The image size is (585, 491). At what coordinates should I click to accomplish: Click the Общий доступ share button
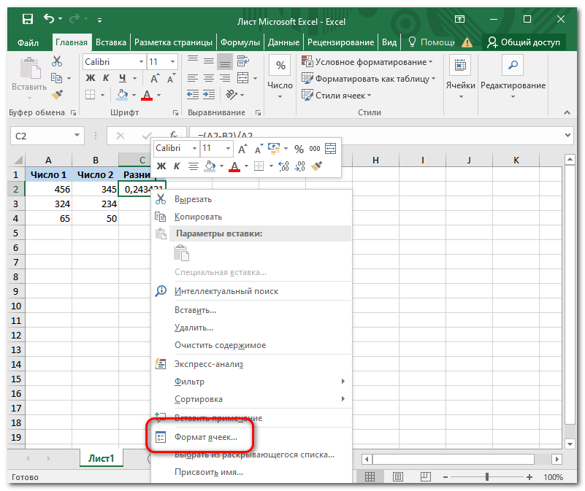[524, 42]
